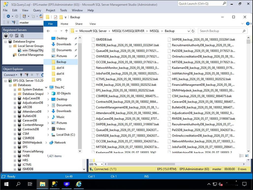Click the search magnifier in Search Backup box
Screen dimensions: 253x190
pos(244,31)
